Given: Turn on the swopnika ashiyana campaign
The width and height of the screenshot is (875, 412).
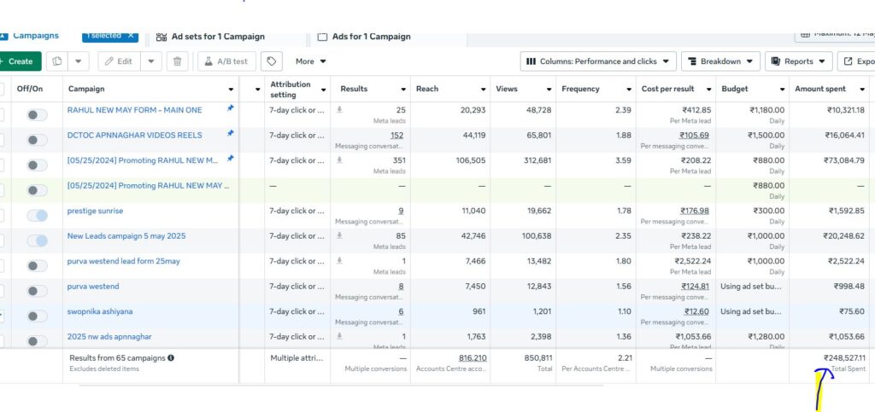Looking at the screenshot, I should 37,316.
